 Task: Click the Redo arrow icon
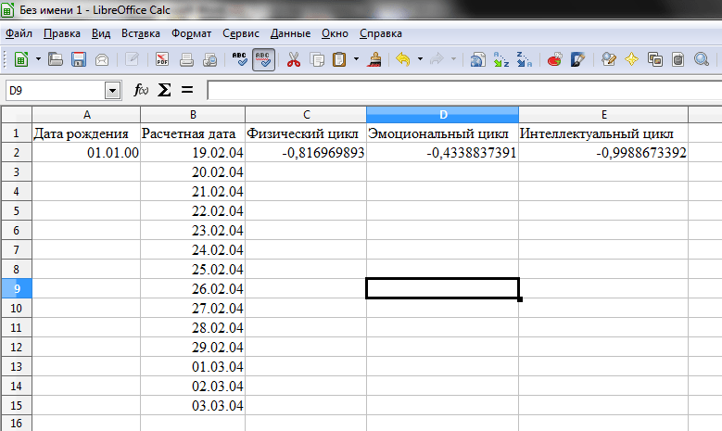click(437, 59)
